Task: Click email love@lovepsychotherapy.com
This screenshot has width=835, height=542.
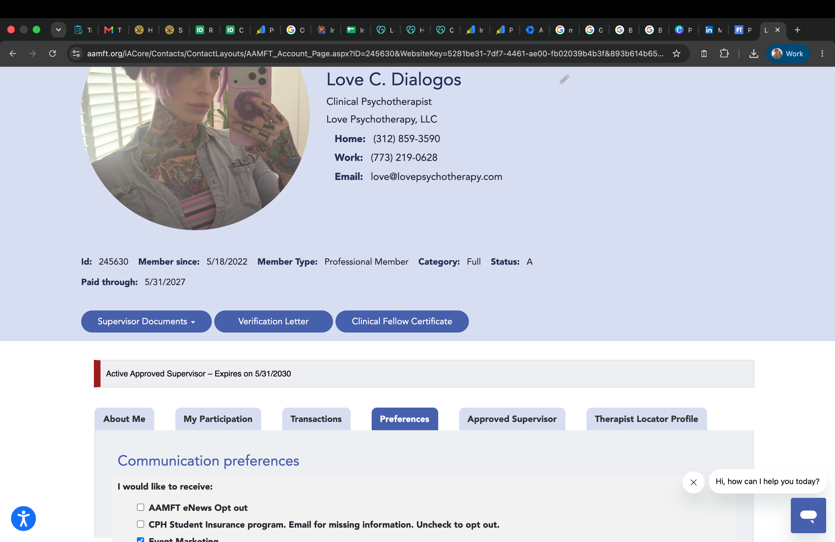Action: tap(437, 176)
